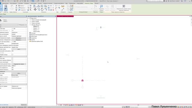
Task: Open the Properties palette button in the ribbon
Action: coord(6,9)
